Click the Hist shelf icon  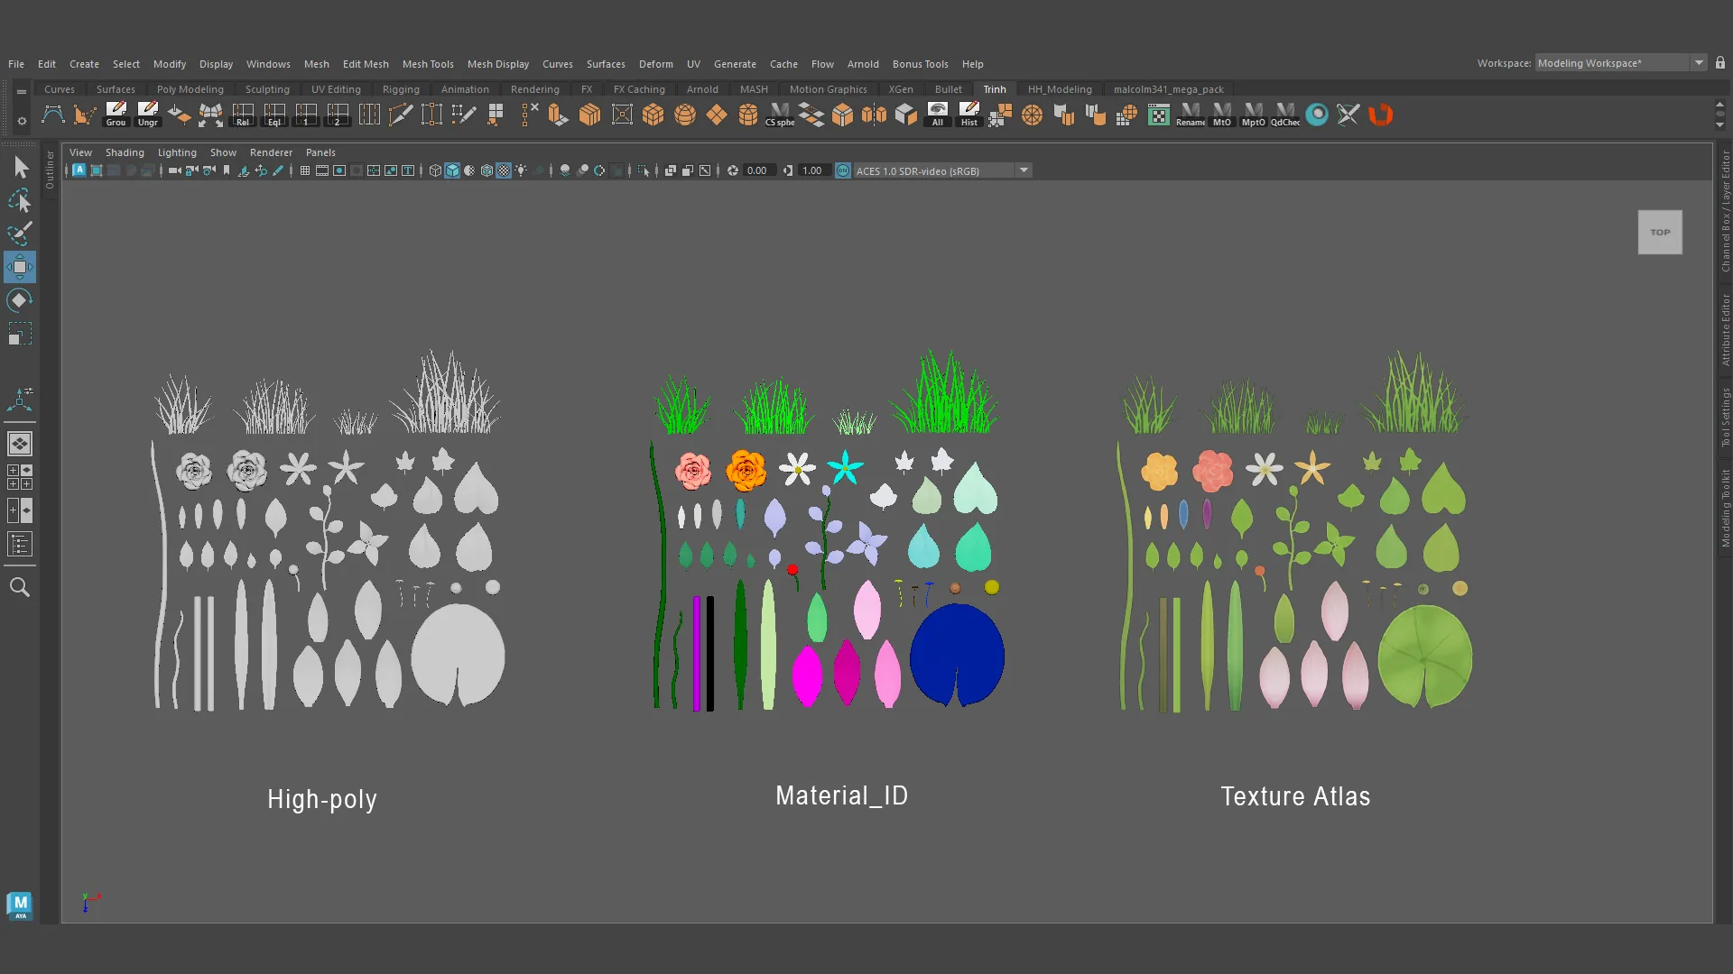click(x=969, y=115)
